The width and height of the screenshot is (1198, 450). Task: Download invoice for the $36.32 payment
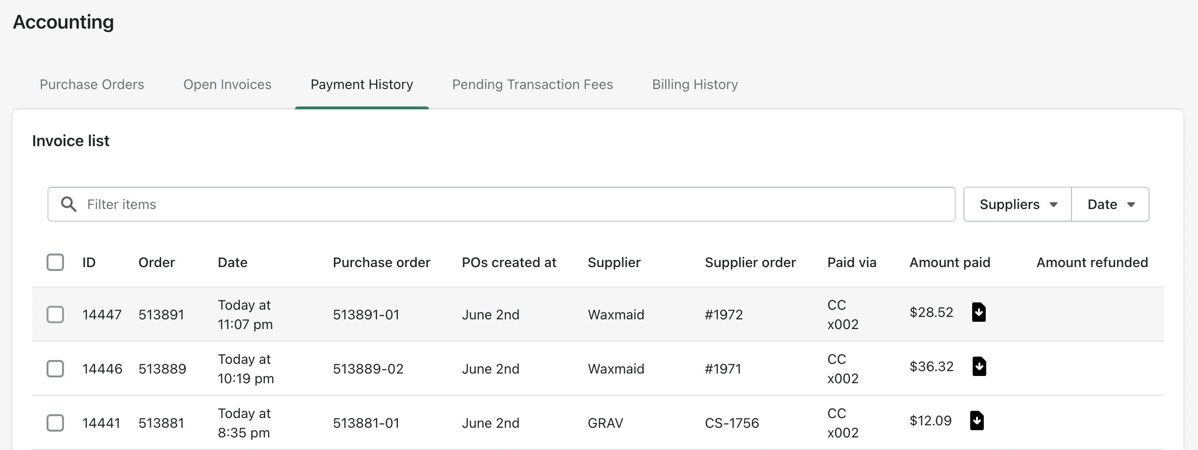point(979,366)
